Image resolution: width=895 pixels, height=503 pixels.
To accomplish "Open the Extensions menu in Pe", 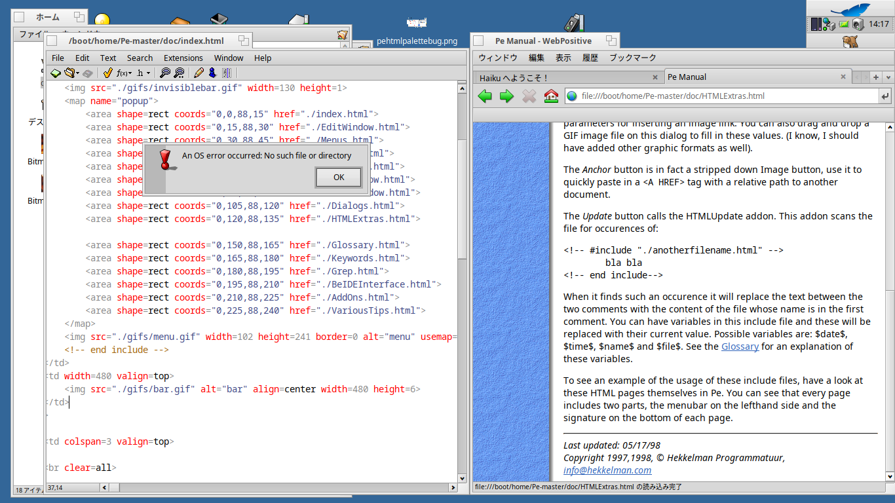I will click(183, 58).
